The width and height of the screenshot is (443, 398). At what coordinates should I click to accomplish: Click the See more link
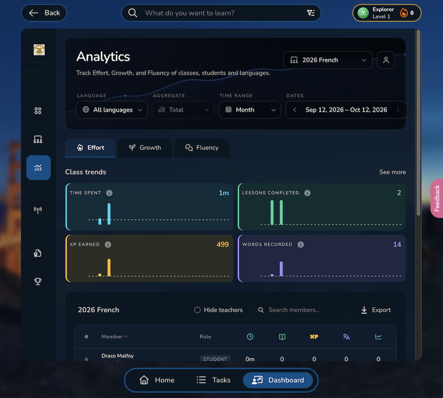click(392, 172)
